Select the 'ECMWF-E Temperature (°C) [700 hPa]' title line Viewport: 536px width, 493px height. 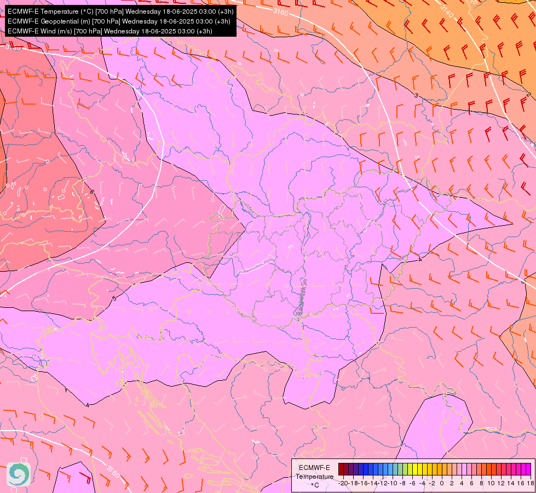(x=120, y=12)
